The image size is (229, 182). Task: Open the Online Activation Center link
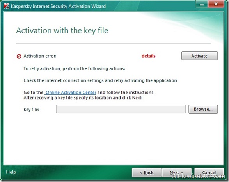[x=70, y=93]
